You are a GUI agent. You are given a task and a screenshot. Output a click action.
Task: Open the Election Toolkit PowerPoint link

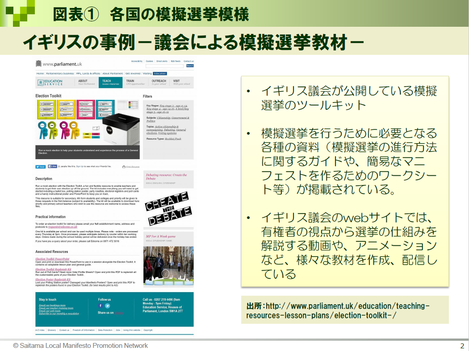52,259
